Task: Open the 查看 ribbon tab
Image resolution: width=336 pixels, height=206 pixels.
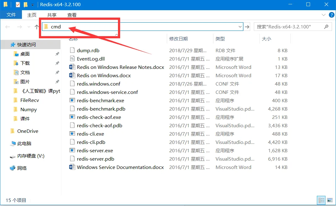Action: coord(72,15)
